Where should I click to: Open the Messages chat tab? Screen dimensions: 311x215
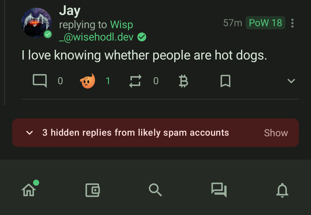click(x=219, y=190)
